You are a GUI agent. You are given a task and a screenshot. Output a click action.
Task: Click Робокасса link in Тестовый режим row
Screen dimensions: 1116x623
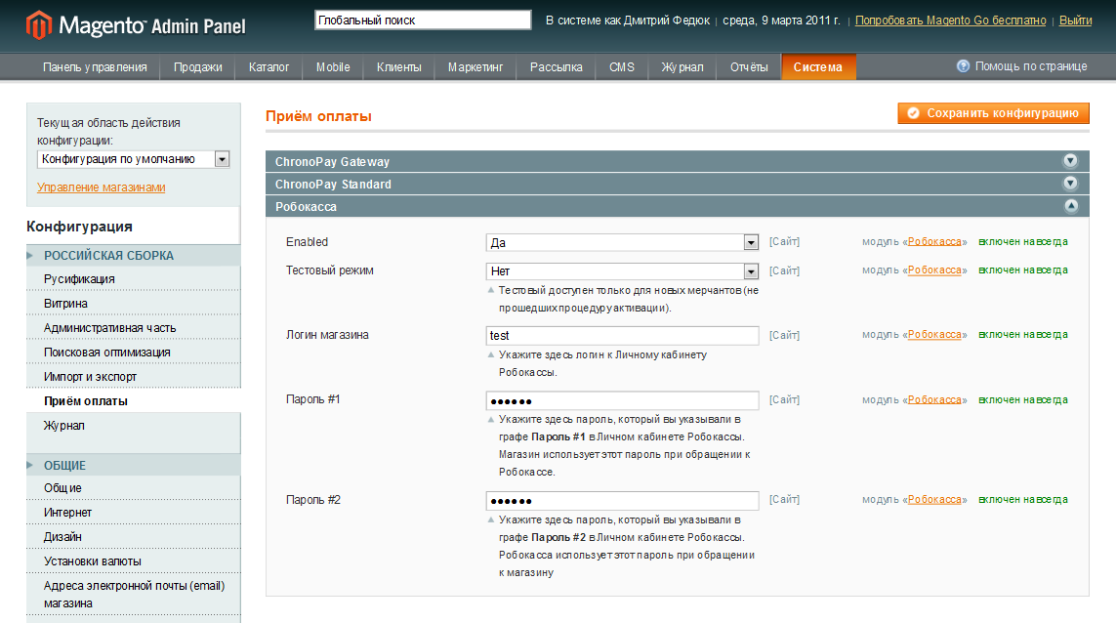click(x=934, y=270)
